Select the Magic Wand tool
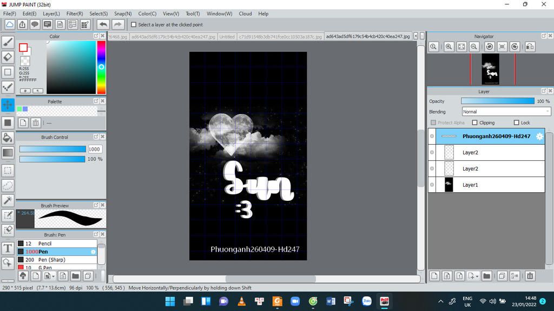The height and width of the screenshot is (311, 554). click(x=8, y=200)
